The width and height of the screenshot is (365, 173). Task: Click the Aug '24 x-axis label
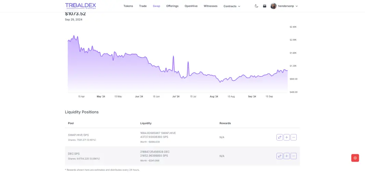coord(214,96)
